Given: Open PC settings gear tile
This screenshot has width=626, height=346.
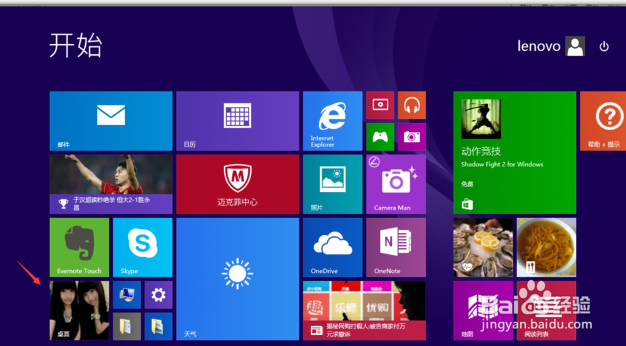Looking at the screenshot, I should (x=158, y=295).
